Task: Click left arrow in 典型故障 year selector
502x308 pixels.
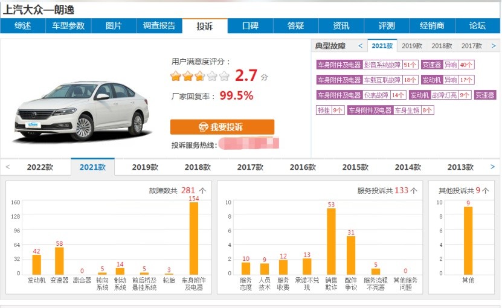Action: pos(361,46)
